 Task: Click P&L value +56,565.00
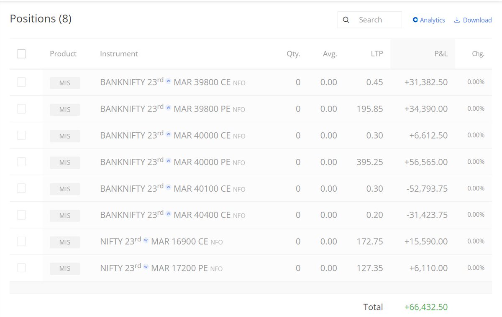pos(426,162)
